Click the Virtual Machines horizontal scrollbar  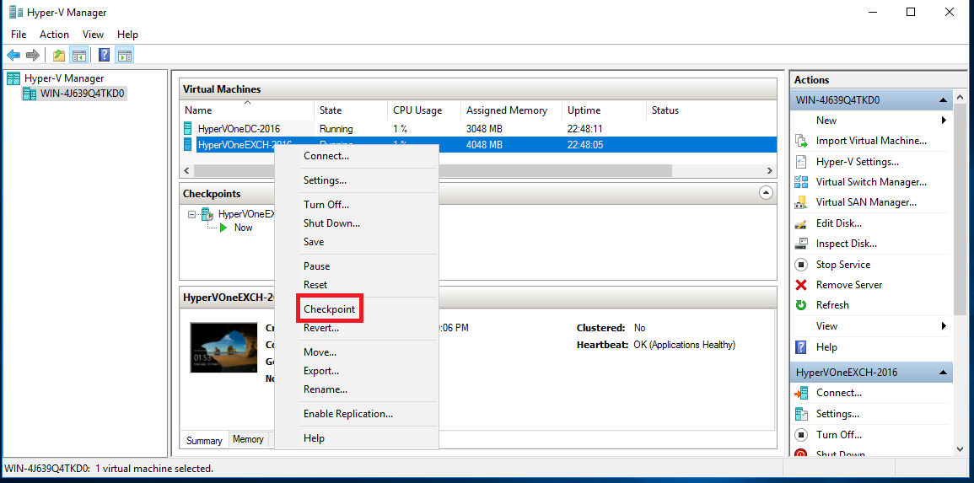click(433, 171)
